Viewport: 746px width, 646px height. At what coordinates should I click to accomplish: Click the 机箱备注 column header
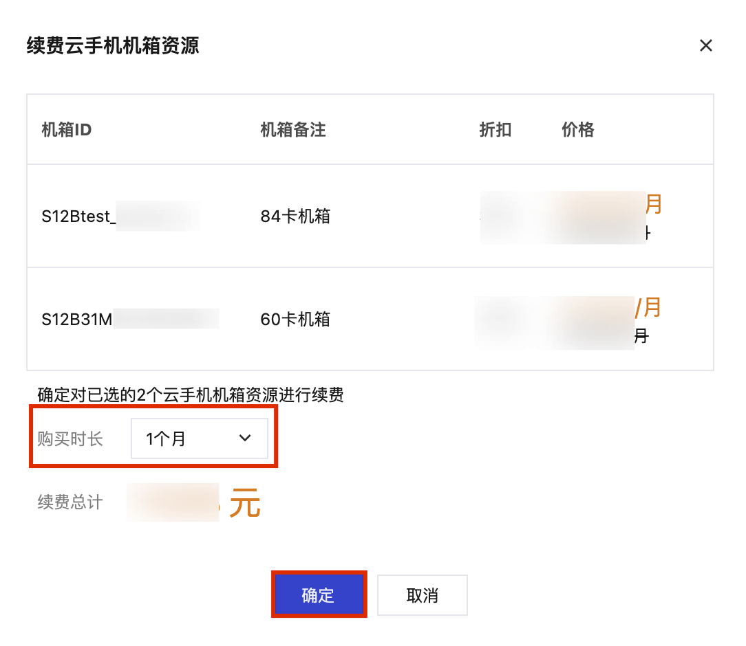(x=293, y=129)
